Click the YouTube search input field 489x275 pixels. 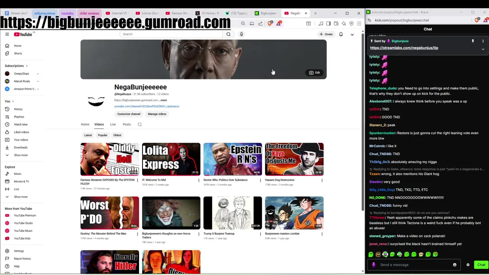171,34
